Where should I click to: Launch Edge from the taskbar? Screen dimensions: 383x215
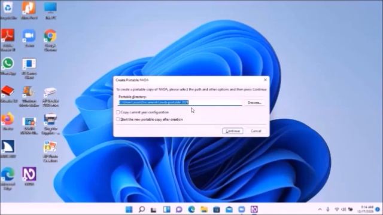(x=191, y=209)
